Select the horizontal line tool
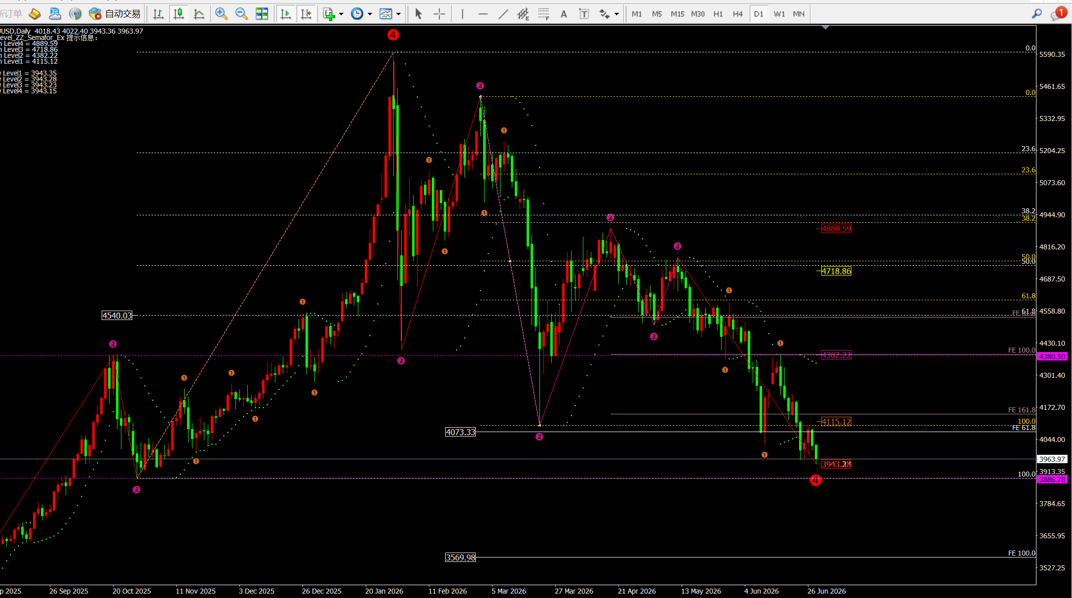Viewport: 1072px width, 598px height. [483, 14]
